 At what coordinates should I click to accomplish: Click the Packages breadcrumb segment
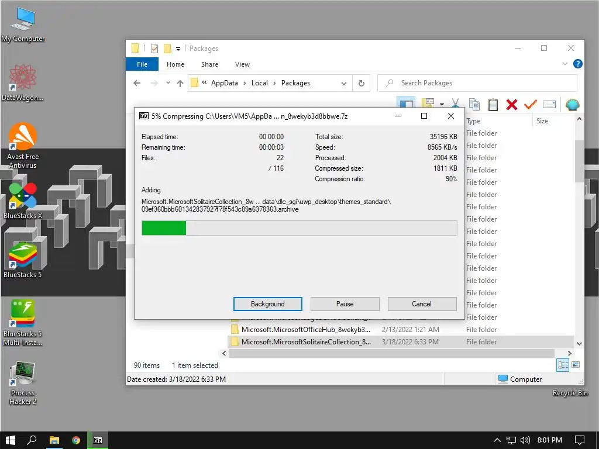[x=295, y=83]
